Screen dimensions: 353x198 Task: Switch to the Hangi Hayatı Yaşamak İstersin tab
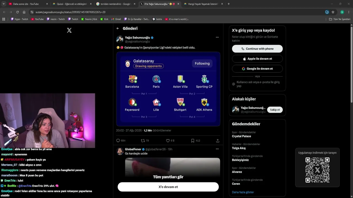(x=203, y=4)
